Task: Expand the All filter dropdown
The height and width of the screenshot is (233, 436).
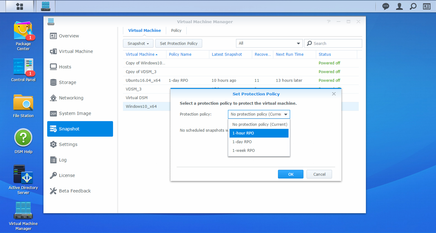Action: [x=269, y=43]
